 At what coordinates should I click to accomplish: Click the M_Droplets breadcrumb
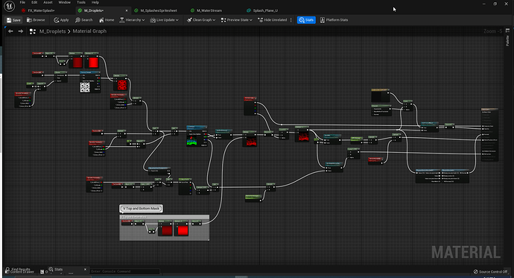click(52, 31)
